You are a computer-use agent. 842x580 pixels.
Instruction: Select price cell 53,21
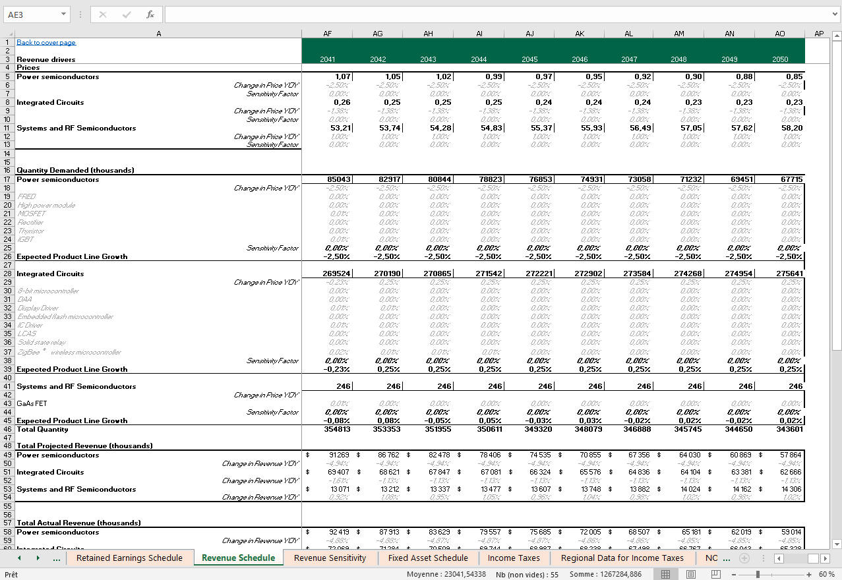(327, 128)
